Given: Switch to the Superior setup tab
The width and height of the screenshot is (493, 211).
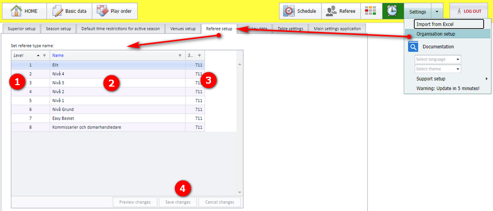Looking at the screenshot, I should pos(22,29).
